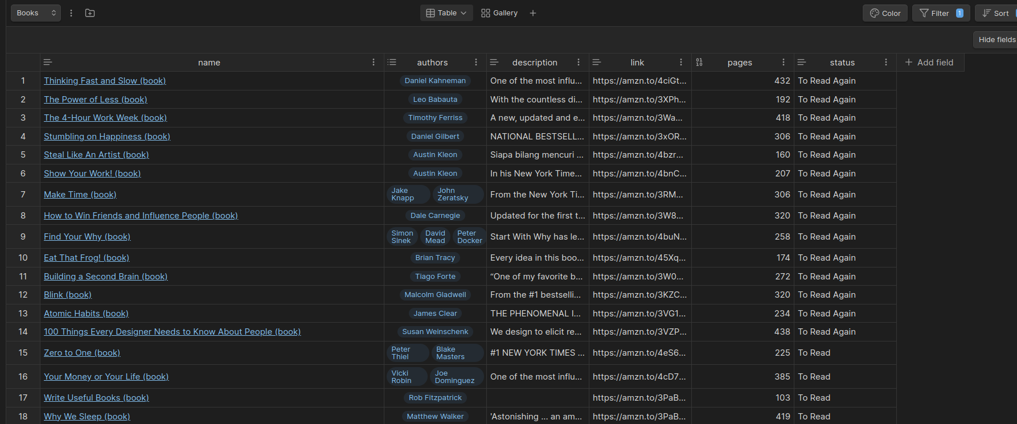This screenshot has width=1017, height=424.
Task: Click the name column text type icon
Action: (48, 63)
